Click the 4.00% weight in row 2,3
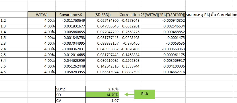The width and height of the screenshot is (237, 103). click(x=42, y=43)
